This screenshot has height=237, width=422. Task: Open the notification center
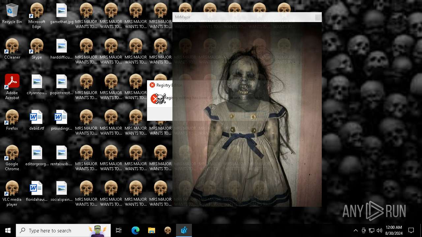[411, 230]
